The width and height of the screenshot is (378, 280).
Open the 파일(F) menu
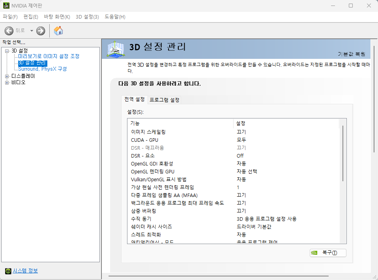[x=10, y=17]
